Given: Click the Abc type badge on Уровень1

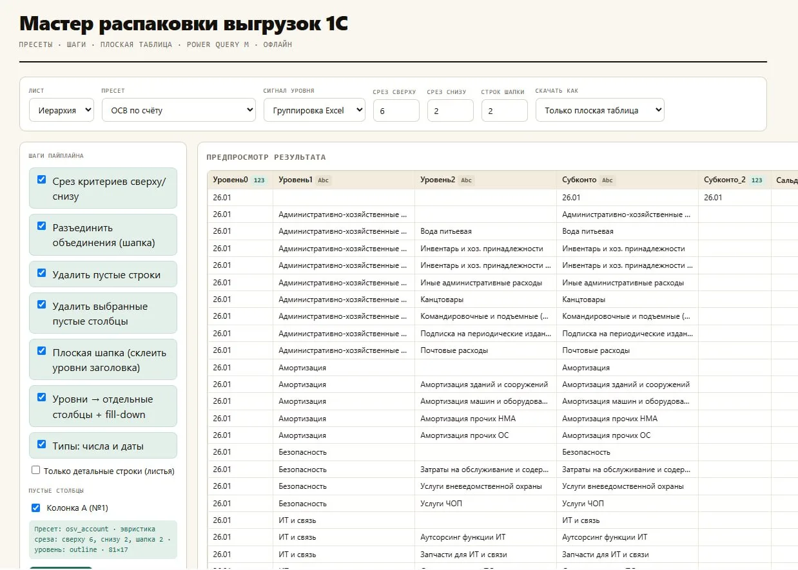Looking at the screenshot, I should [x=324, y=180].
